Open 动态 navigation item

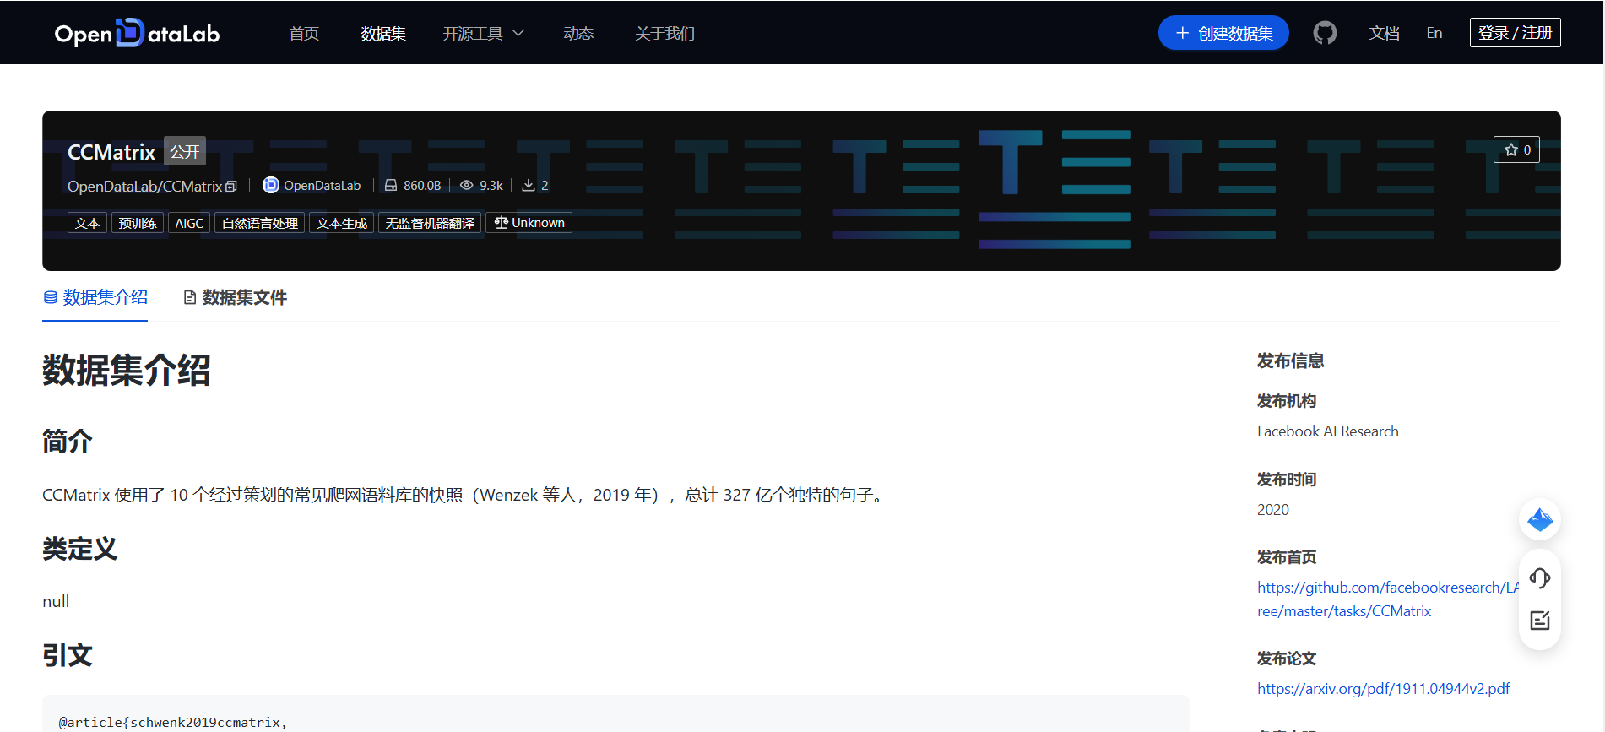(x=578, y=33)
